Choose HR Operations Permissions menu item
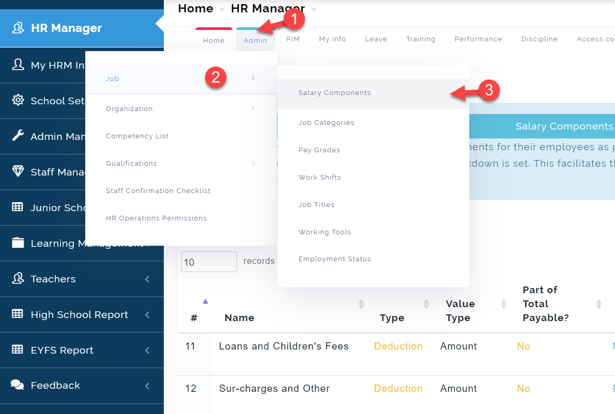 (181, 218)
